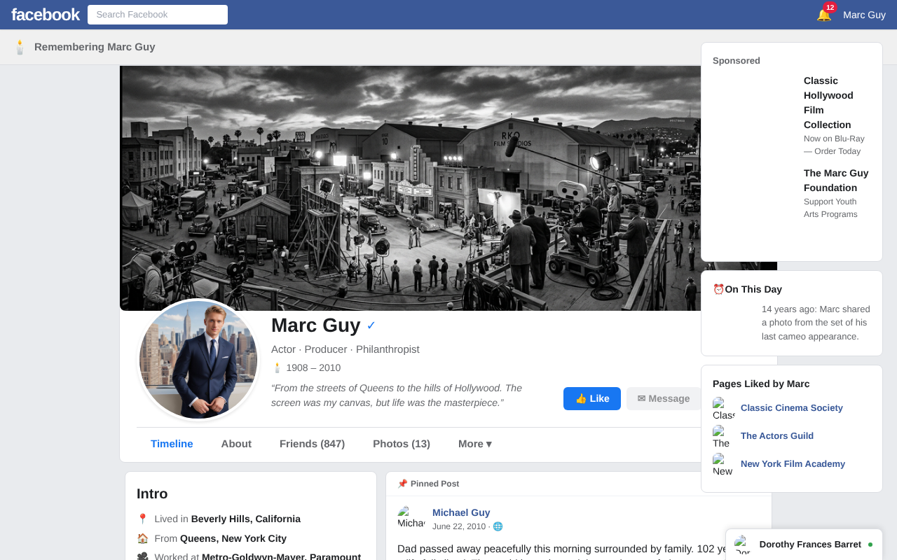Open Dorothy Frances Barret chat tab
Viewport: 897px width, 560px height.
pos(804,545)
